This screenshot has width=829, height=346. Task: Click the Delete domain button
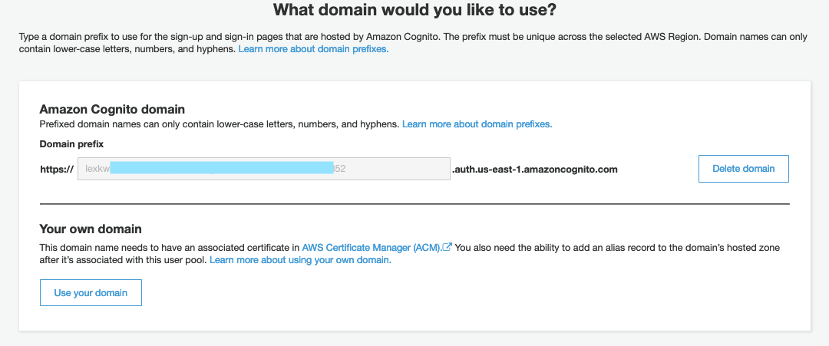pyautogui.click(x=743, y=169)
